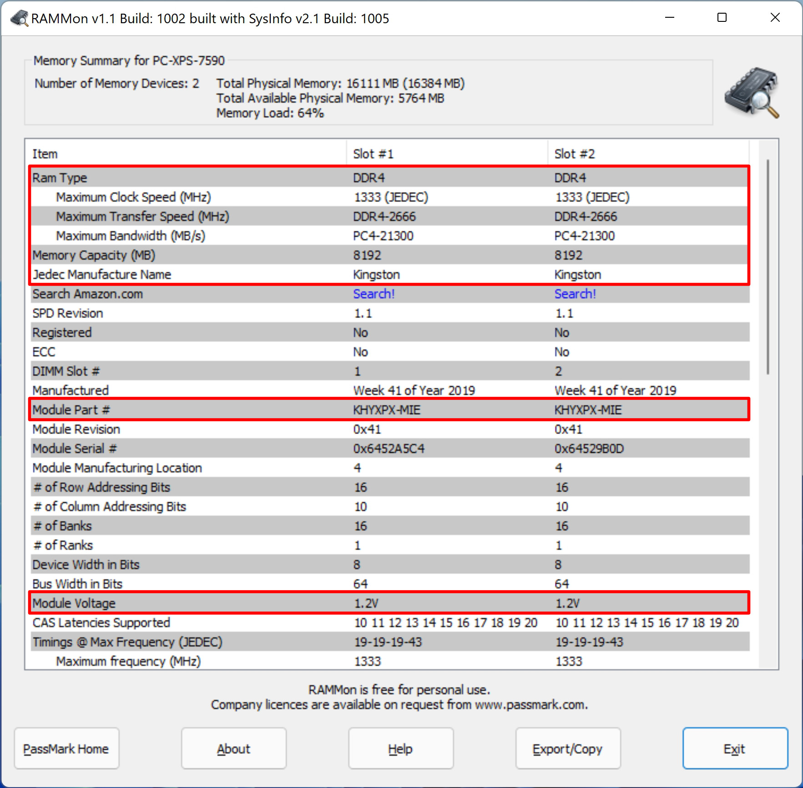Maximize the RAMMon window
Viewport: 803px width, 788px height.
pyautogui.click(x=722, y=18)
